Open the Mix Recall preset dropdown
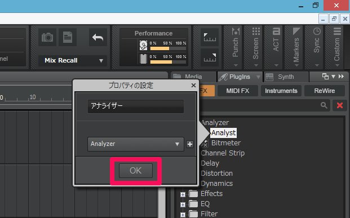This screenshot has height=218, width=350. [73, 60]
